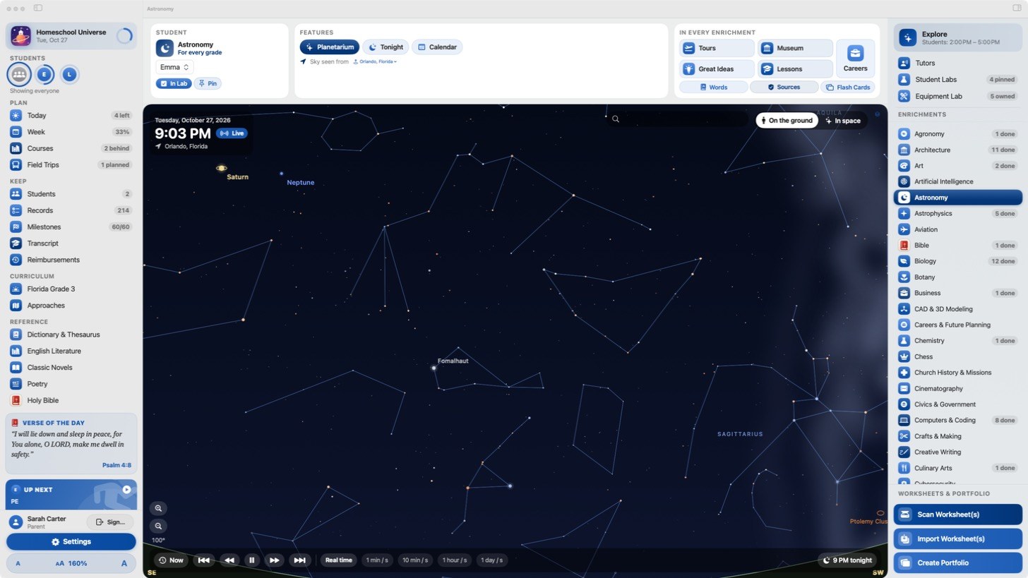Toggle the In Lab checkbox
1028x578 pixels.
click(174, 83)
